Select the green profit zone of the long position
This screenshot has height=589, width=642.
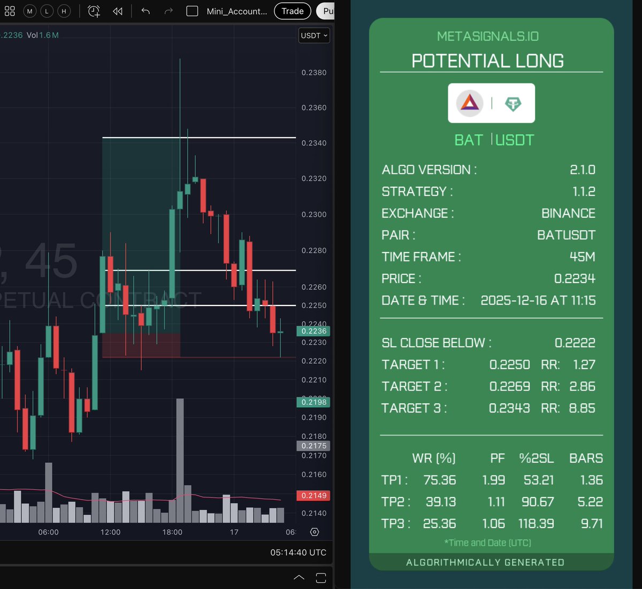pyautogui.click(x=141, y=235)
